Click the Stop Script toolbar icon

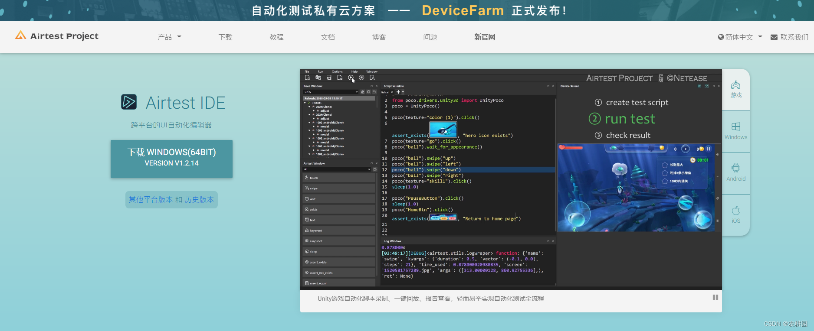(361, 78)
